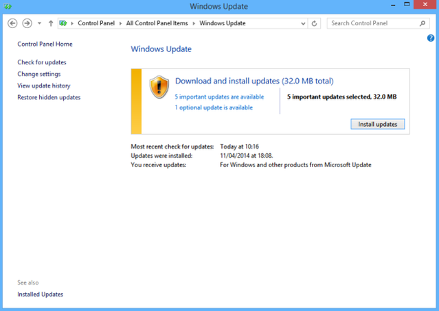Open View update history

coord(44,86)
